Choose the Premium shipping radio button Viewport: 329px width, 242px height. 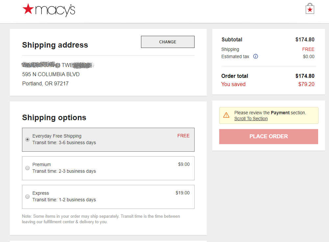point(28,168)
